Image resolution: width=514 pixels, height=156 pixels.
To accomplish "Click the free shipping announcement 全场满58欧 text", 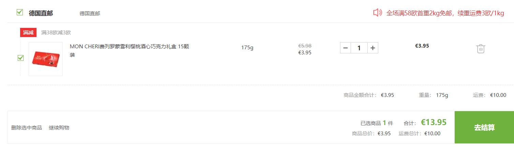I will [445, 13].
